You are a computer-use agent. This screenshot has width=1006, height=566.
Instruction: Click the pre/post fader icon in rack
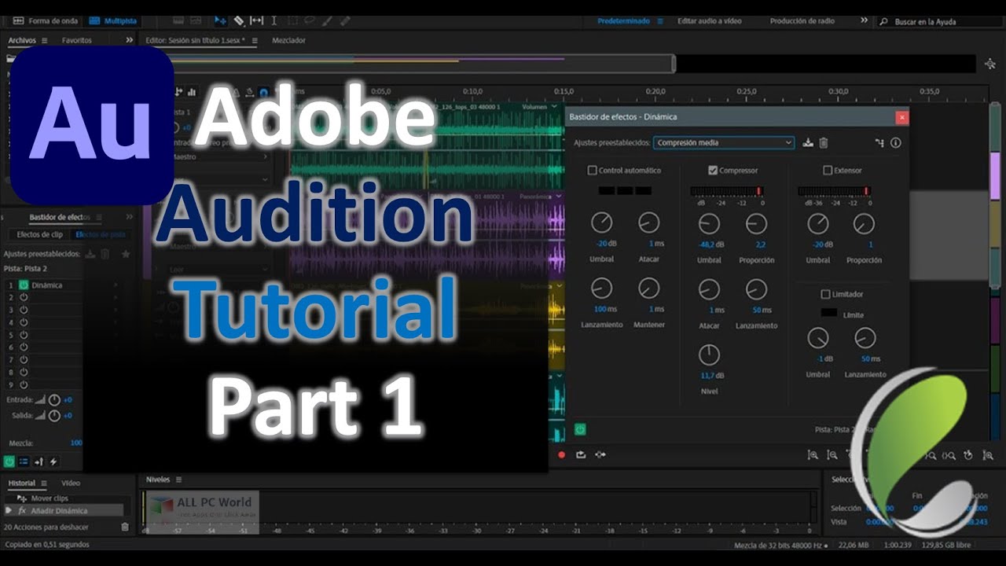tap(39, 461)
